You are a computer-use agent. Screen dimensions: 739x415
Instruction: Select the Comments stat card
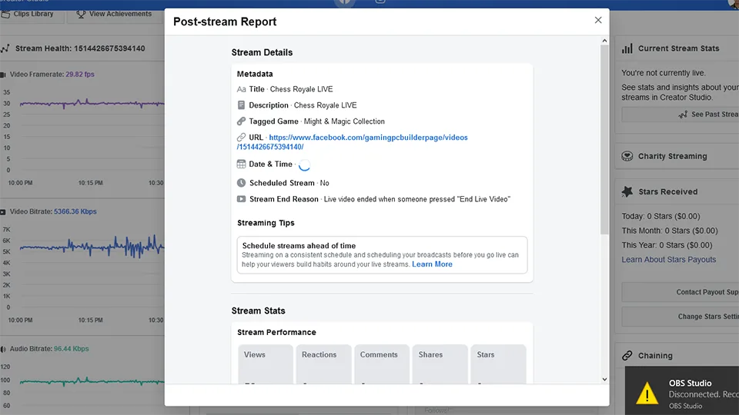[x=382, y=364]
